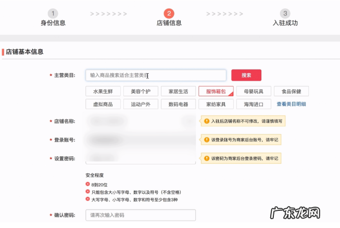Click the 入驻后店铺名称不可修改 notice text
Screen dimensions: 340x228
(247, 121)
